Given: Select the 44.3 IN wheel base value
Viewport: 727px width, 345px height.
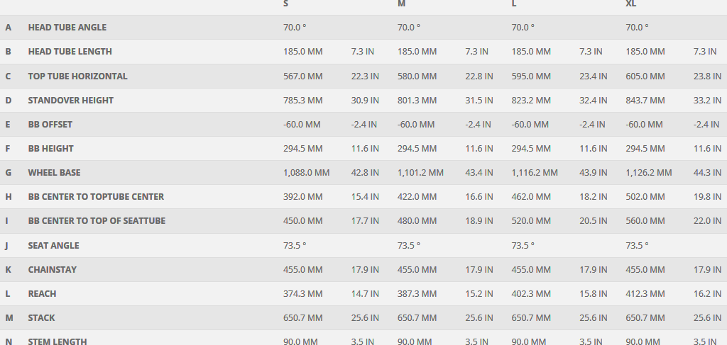Looking at the screenshot, I should (707, 173).
